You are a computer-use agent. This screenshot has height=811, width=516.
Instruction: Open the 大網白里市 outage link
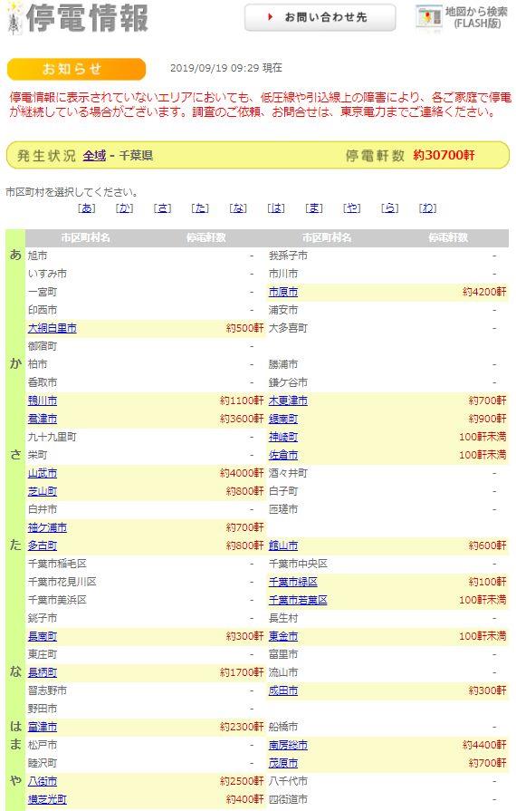pos(53,328)
